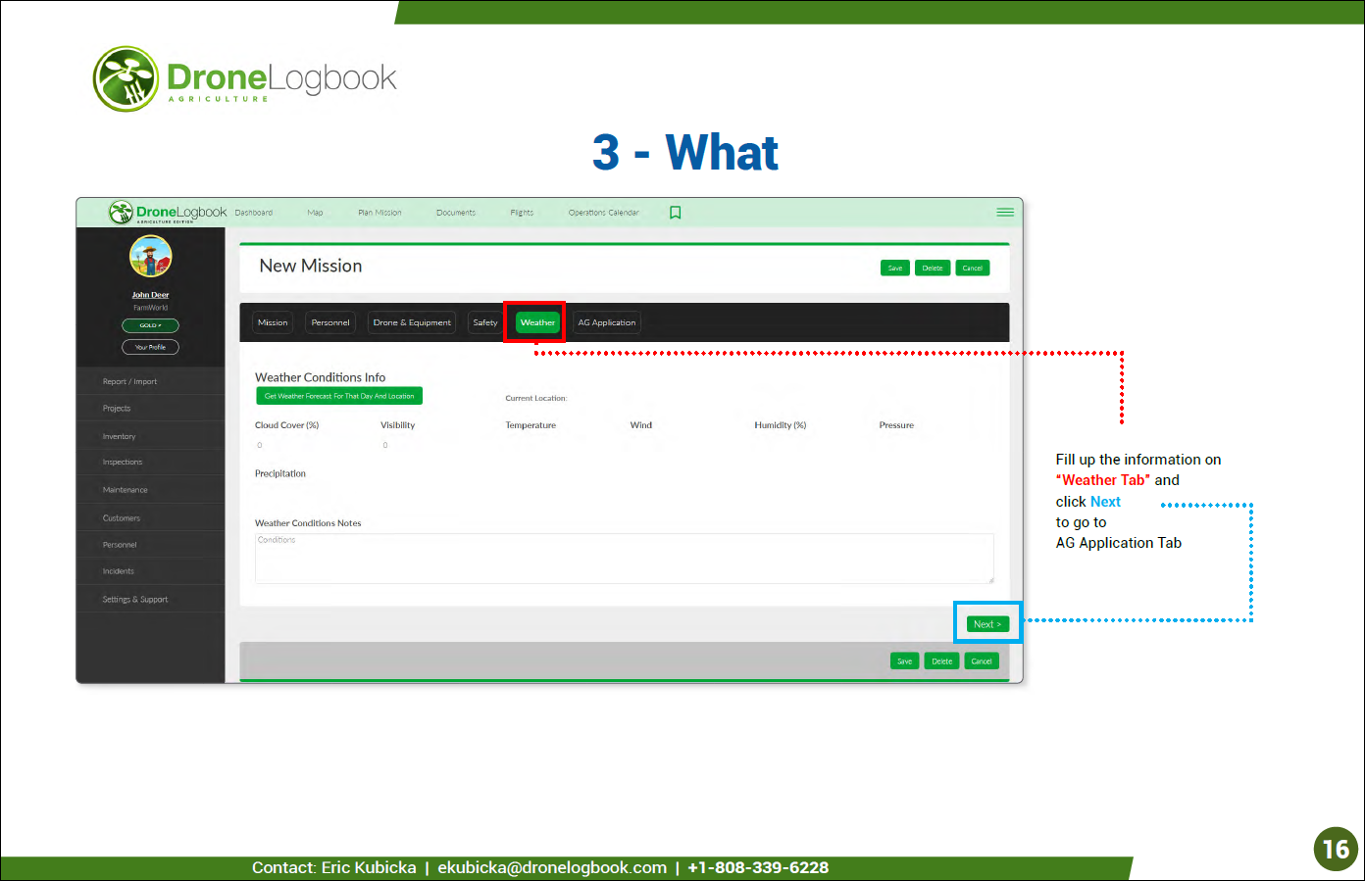Select the Weather tab
Image resolution: width=1365 pixels, height=881 pixels.
pos(537,322)
